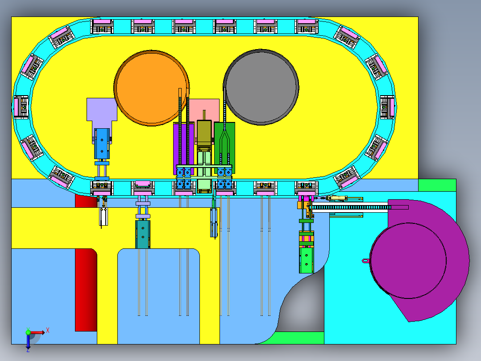
Task: Click the bright green cylinder near gray cutout
Action: (306, 260)
